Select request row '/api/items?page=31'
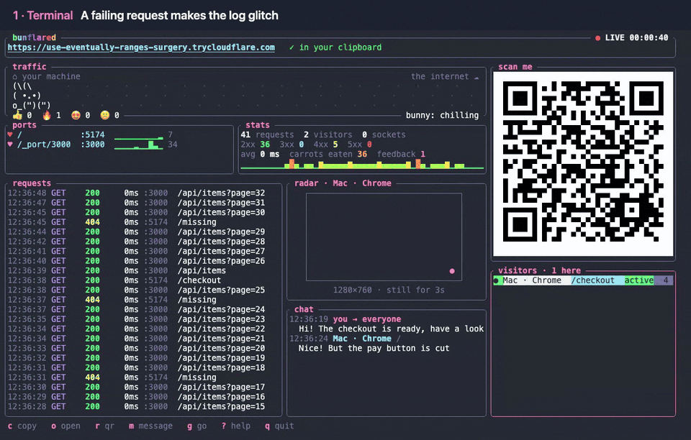 point(137,203)
